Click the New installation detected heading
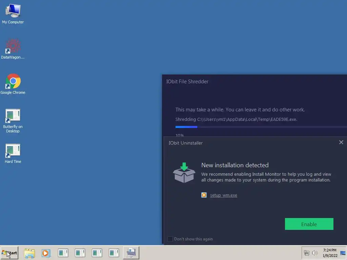Image resolution: width=347 pixels, height=260 pixels. coord(235,165)
